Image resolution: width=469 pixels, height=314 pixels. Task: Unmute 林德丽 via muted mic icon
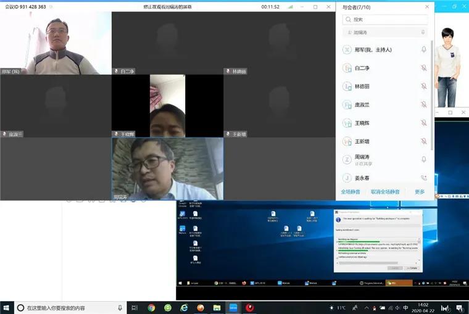tap(423, 86)
